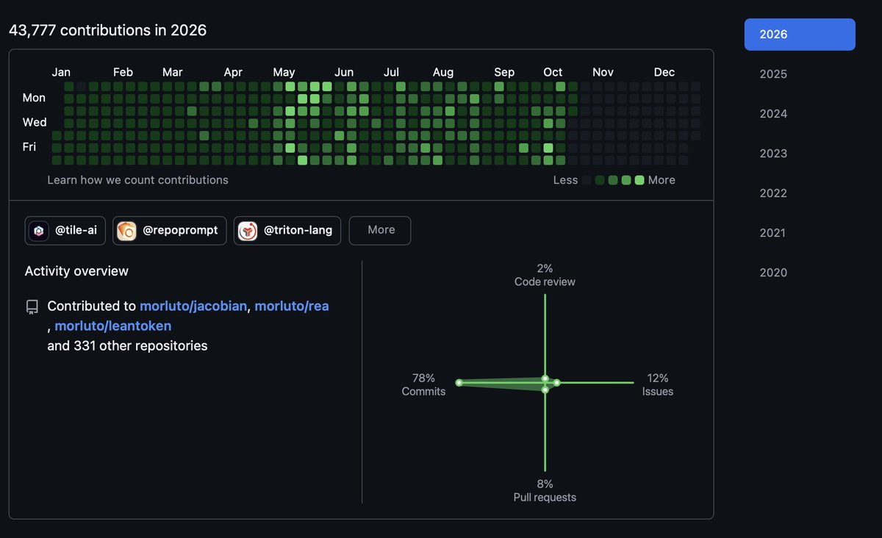The image size is (882, 538).
Task: Click the 8% Pull requests label
Action: (x=545, y=491)
